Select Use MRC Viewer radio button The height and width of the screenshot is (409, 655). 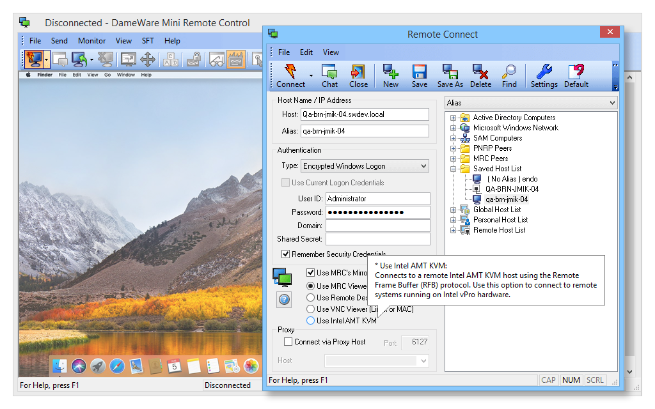click(310, 286)
